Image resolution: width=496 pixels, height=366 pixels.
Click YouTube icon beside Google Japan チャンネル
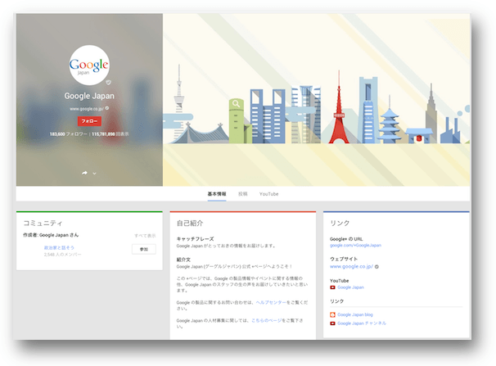click(332, 323)
